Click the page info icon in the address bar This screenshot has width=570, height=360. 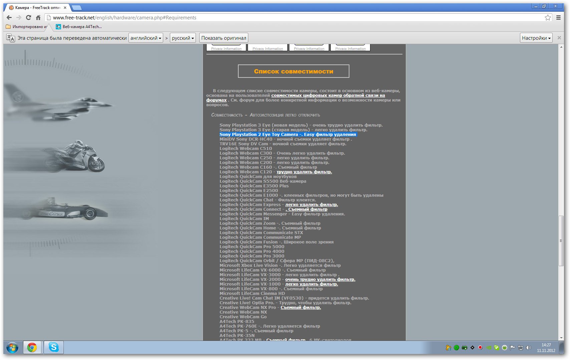(49, 18)
